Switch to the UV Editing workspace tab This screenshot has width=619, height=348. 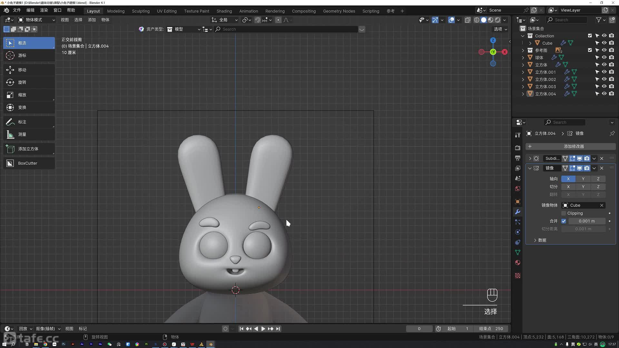pyautogui.click(x=167, y=11)
